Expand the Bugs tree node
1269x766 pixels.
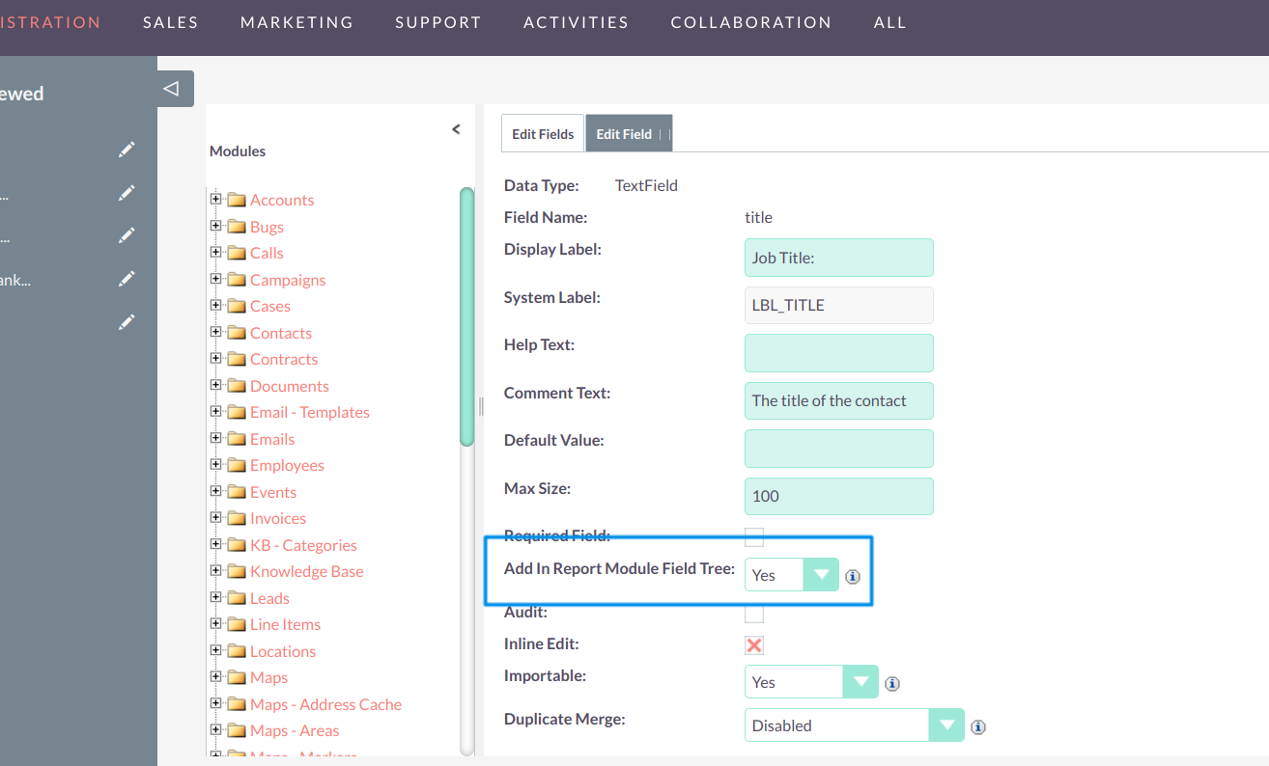[216, 227]
